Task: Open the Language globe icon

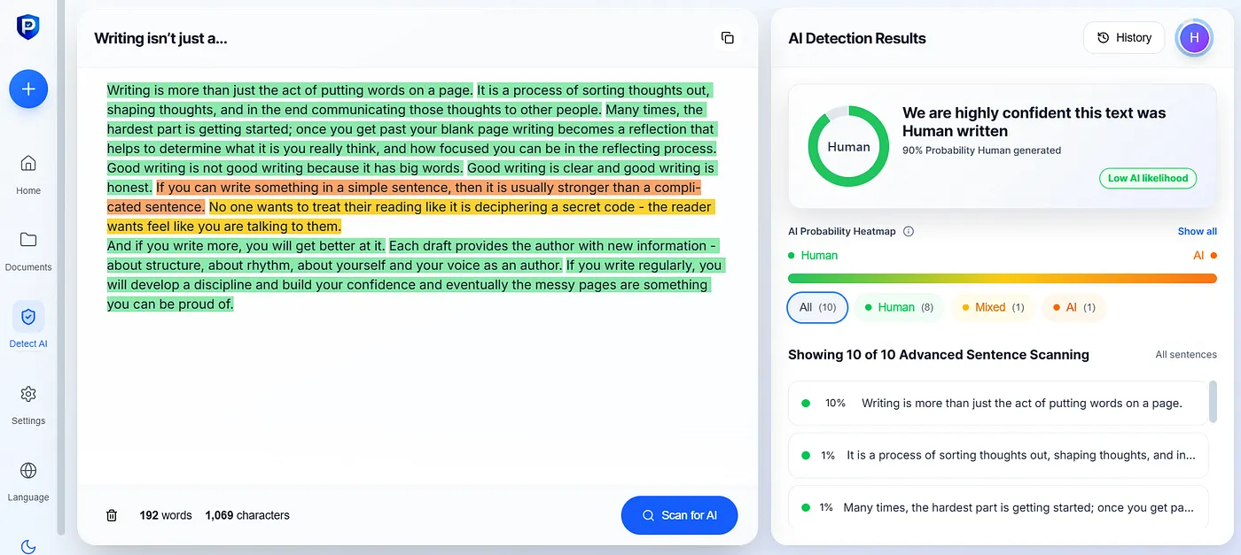Action: 28,470
